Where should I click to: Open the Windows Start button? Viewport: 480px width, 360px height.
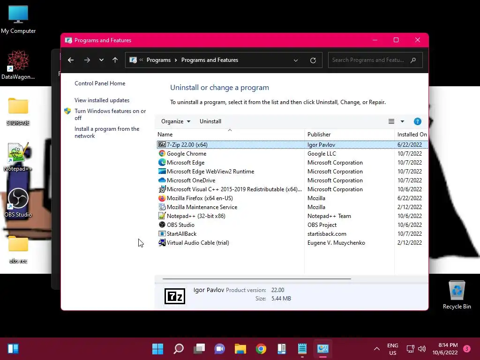(157, 349)
